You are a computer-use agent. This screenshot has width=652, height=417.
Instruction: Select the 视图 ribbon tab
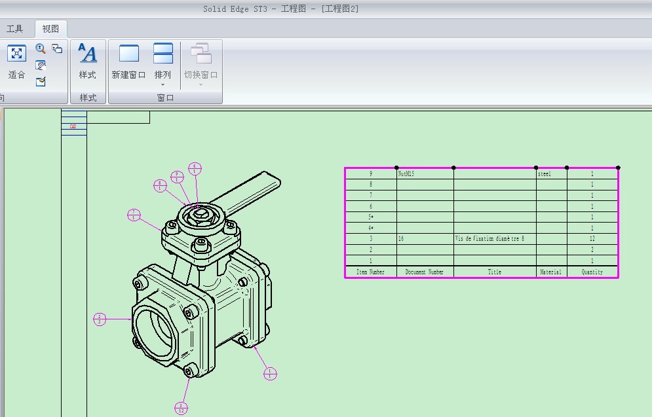tap(50, 29)
